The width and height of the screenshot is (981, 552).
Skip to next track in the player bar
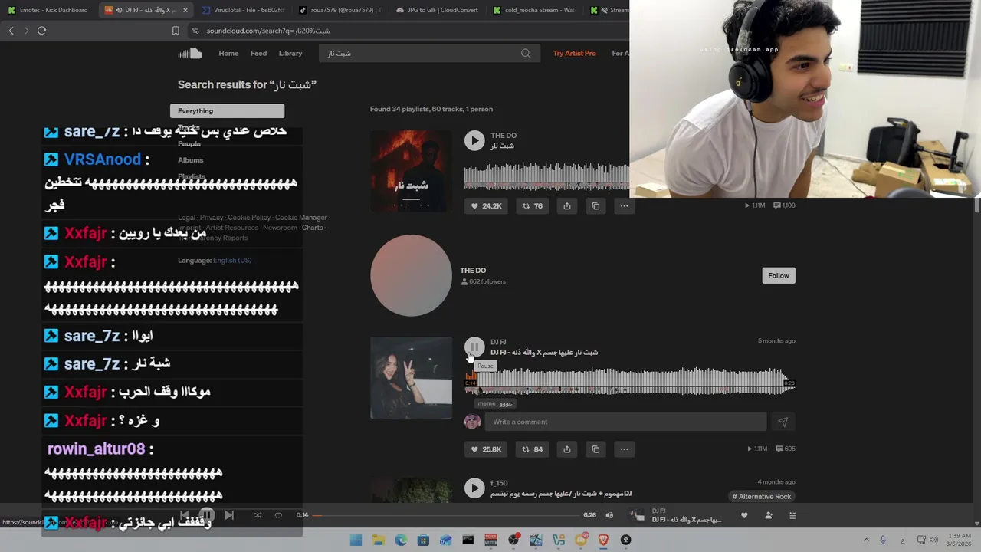pos(229,515)
